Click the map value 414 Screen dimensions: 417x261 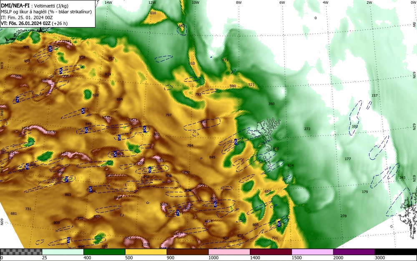[x=291, y=166]
